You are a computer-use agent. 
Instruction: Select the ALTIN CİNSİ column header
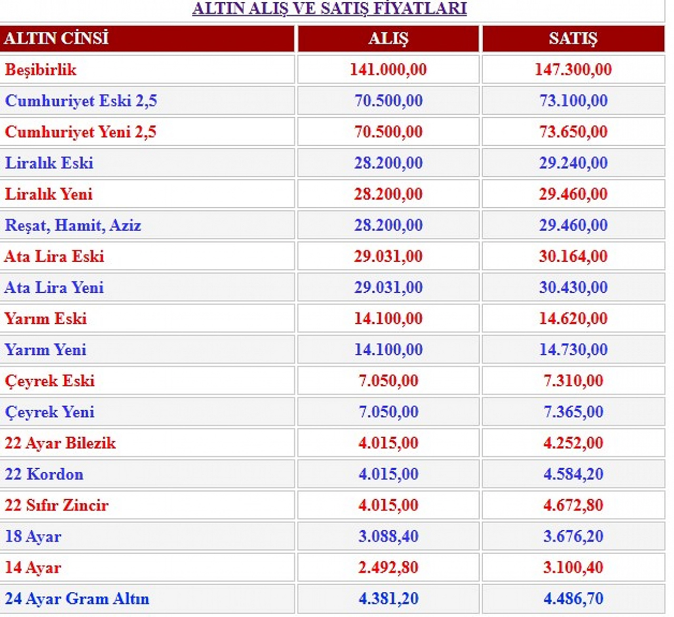(x=56, y=38)
